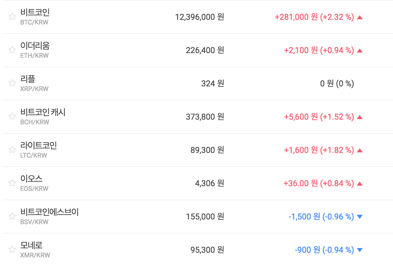Select the XRP/KRW pair label
The height and width of the screenshot is (265, 393).
click(34, 89)
